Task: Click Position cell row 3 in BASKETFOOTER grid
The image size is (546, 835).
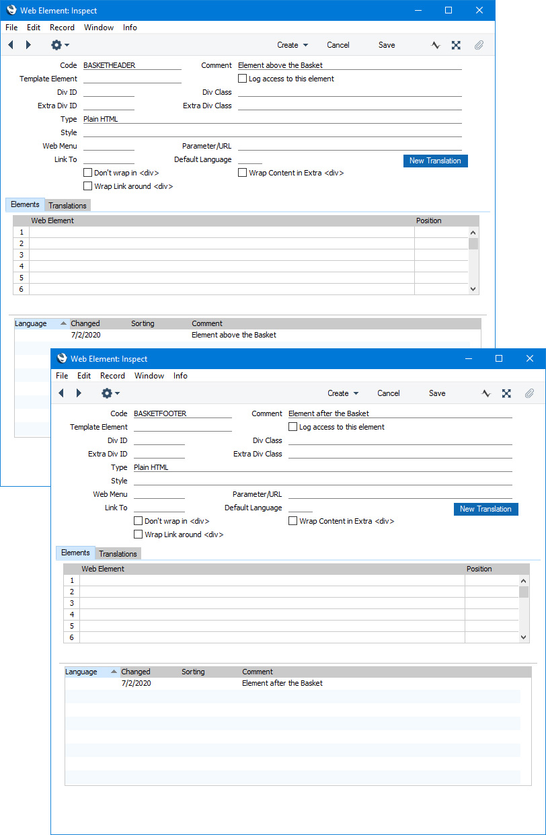Action: coord(492,603)
